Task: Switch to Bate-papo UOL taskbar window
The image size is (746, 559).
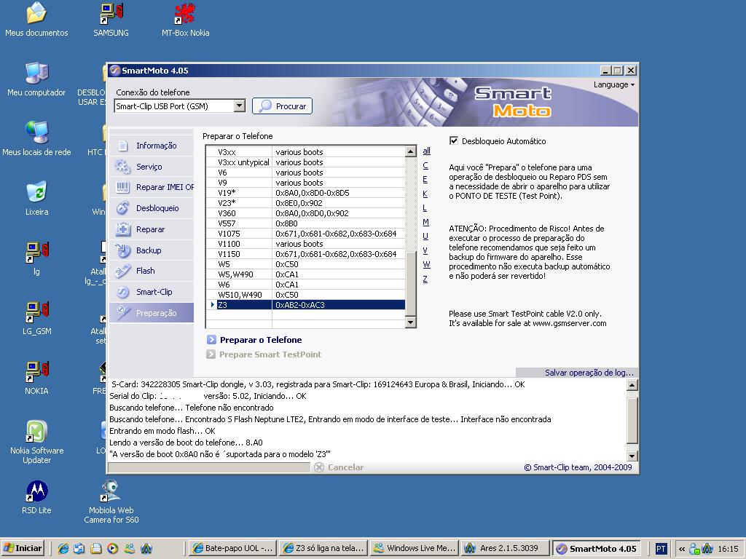Action: tap(232, 549)
